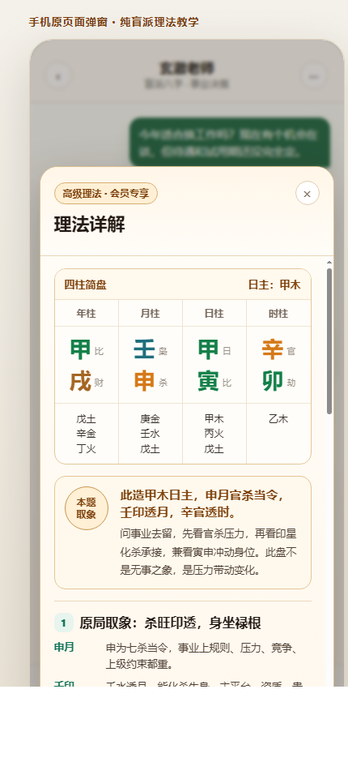Image resolution: width=348 pixels, height=762 pixels.
Task: Close the 理法详解 popup
Action: point(308,194)
